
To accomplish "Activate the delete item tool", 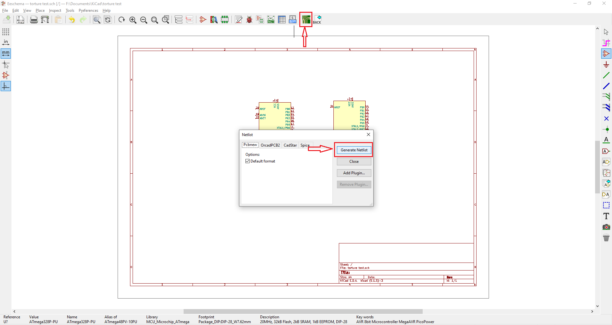I will (606, 238).
